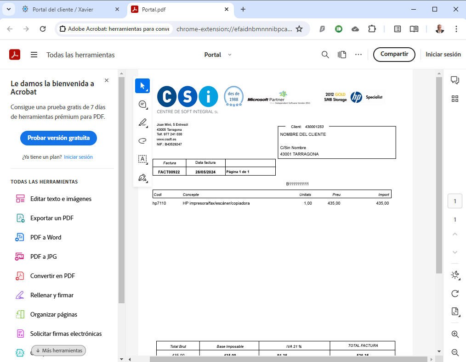Open the more options ellipsis menu
466x362 pixels.
(358, 55)
